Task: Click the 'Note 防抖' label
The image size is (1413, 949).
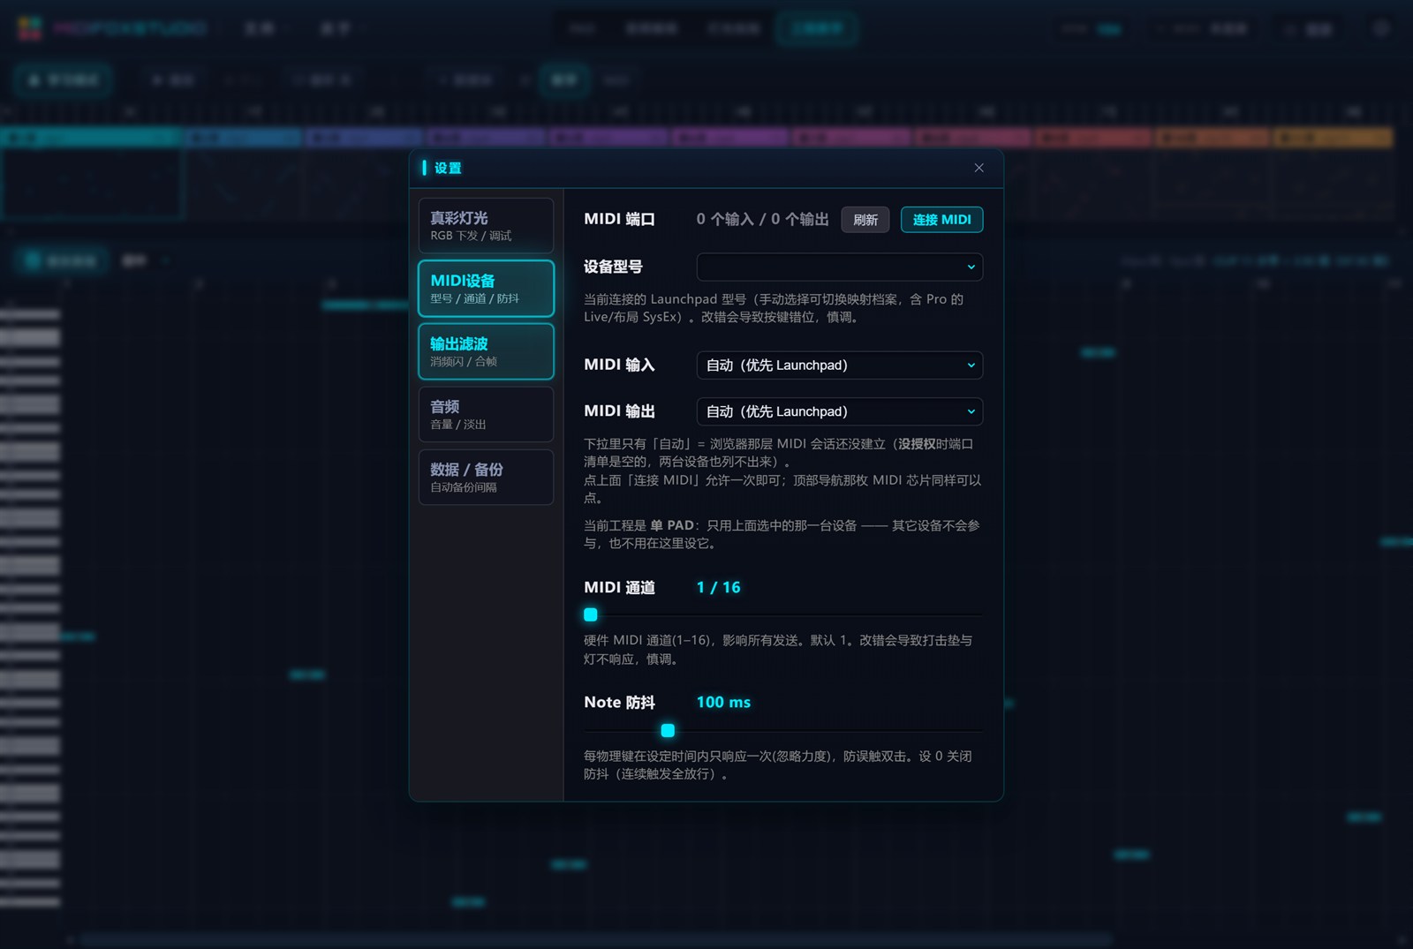Action: click(x=619, y=703)
